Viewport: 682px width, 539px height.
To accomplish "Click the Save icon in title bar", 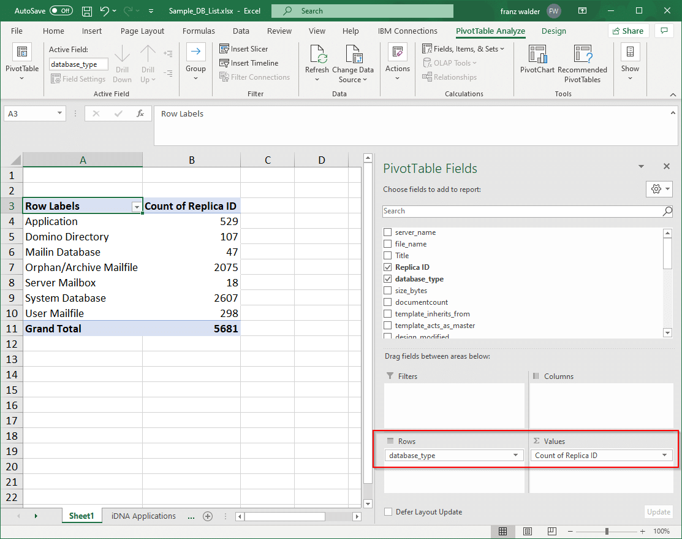I will 87,11.
